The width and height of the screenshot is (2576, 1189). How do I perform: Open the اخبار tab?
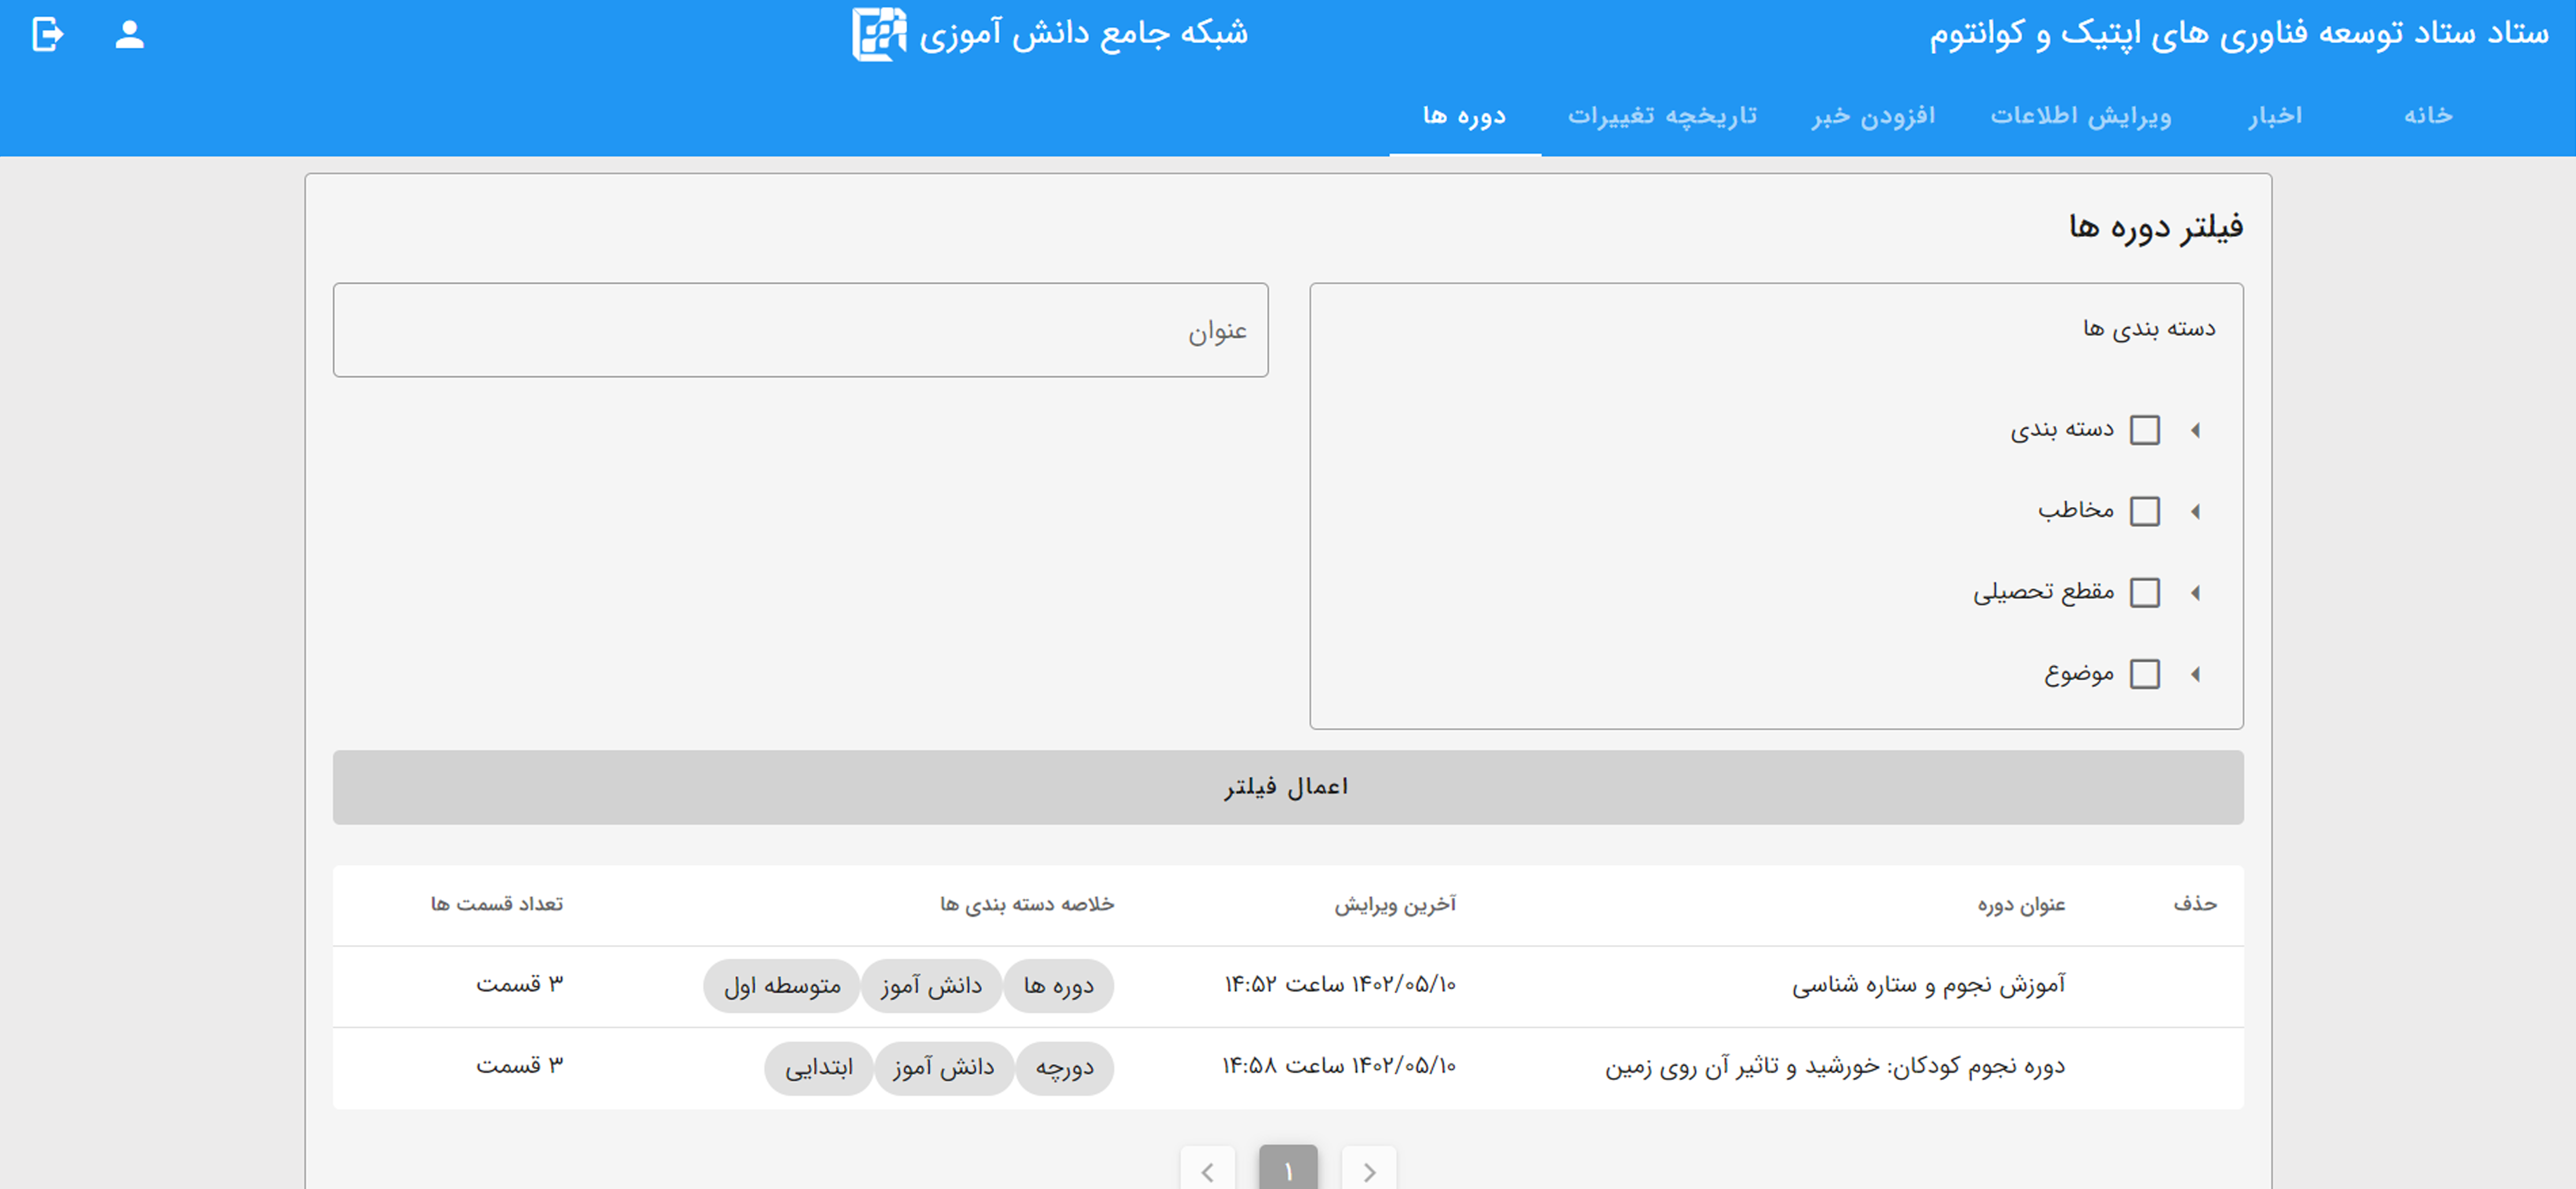(2275, 116)
